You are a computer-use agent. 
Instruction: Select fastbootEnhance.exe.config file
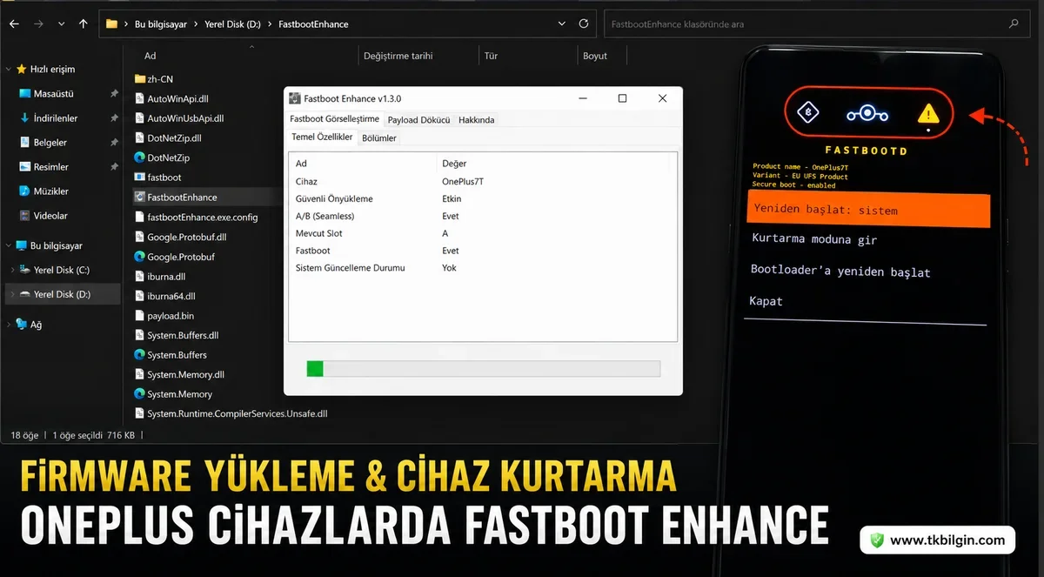point(196,217)
